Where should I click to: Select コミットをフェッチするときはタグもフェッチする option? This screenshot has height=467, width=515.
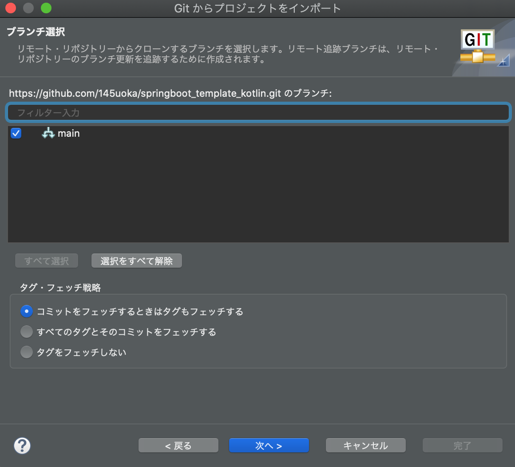tap(26, 311)
